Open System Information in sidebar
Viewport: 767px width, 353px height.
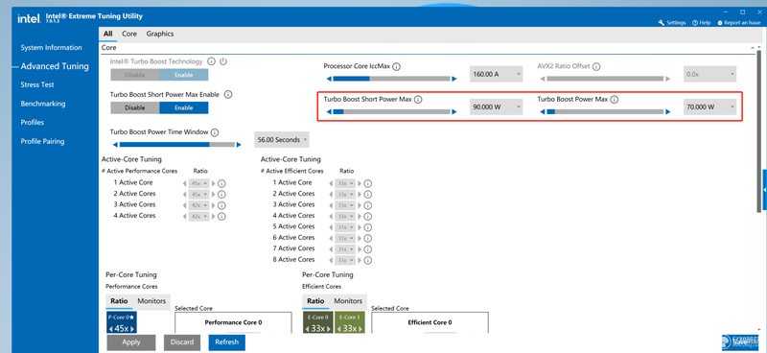(x=52, y=48)
